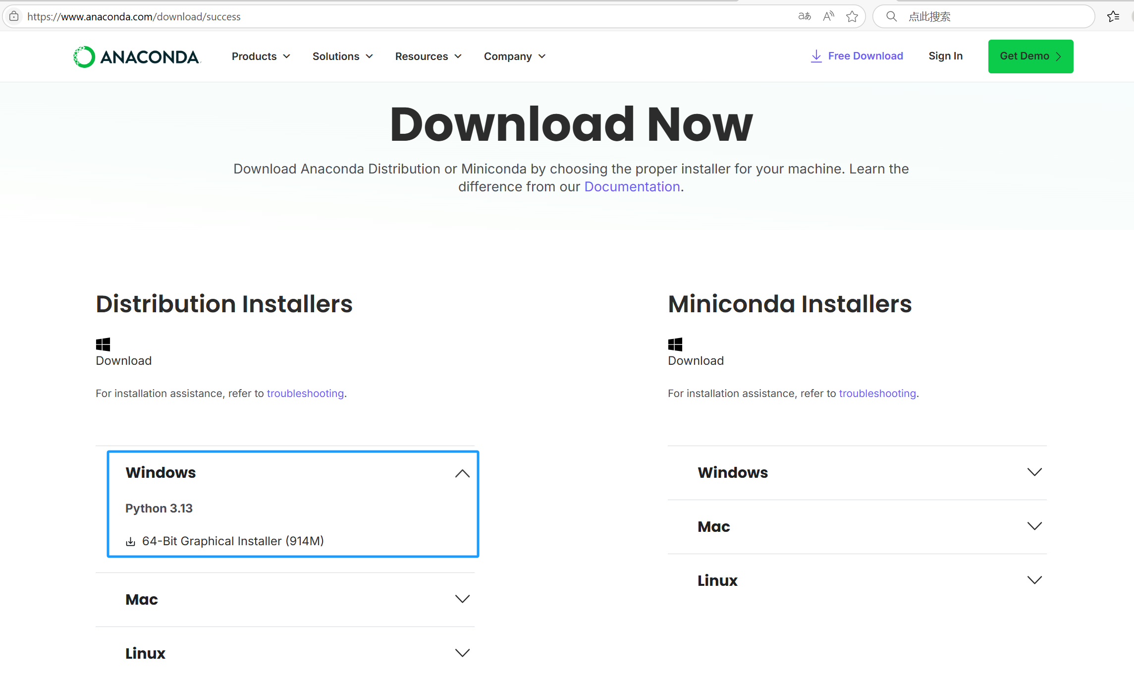Open the browser favorites list icon
This screenshot has width=1134, height=683.
pyautogui.click(x=1113, y=16)
